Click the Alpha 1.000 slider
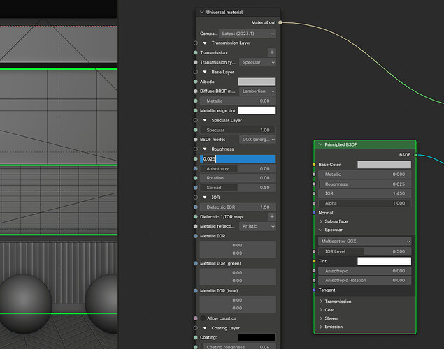The image size is (444, 349). pos(365,203)
